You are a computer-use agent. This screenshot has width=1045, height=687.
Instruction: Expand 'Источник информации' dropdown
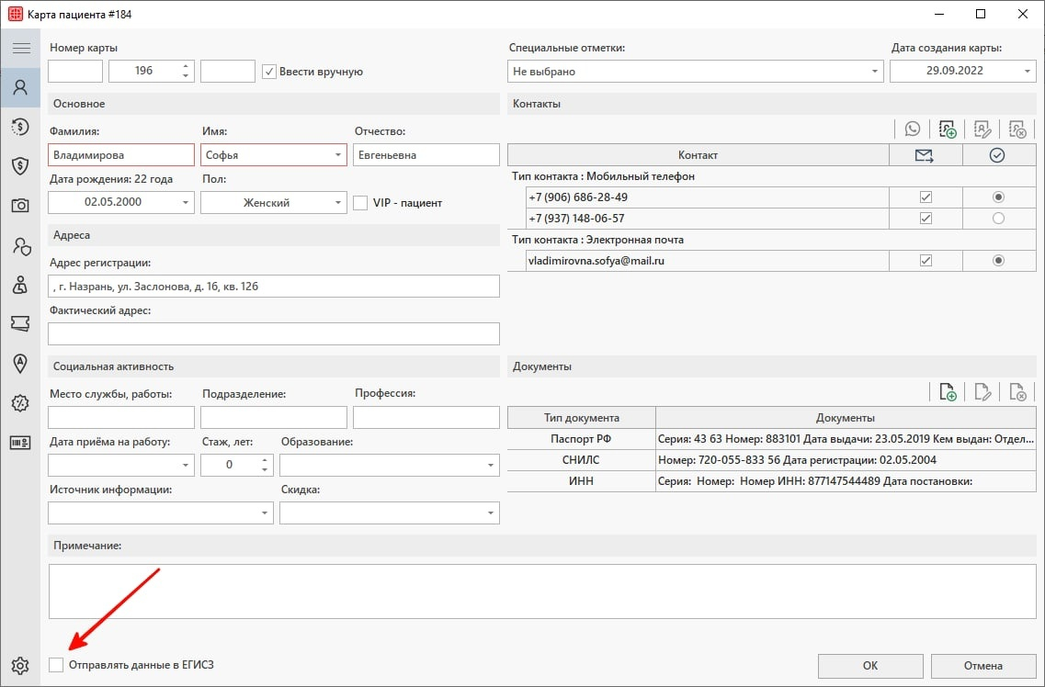[x=265, y=512]
